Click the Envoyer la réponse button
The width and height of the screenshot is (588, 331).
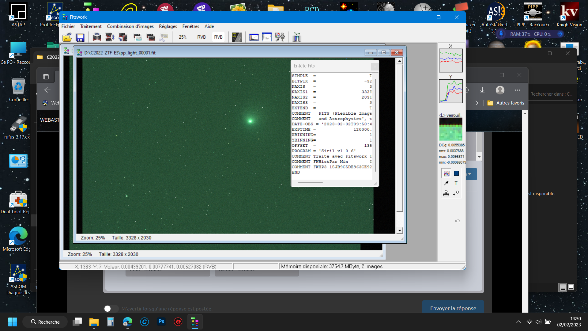453,308
